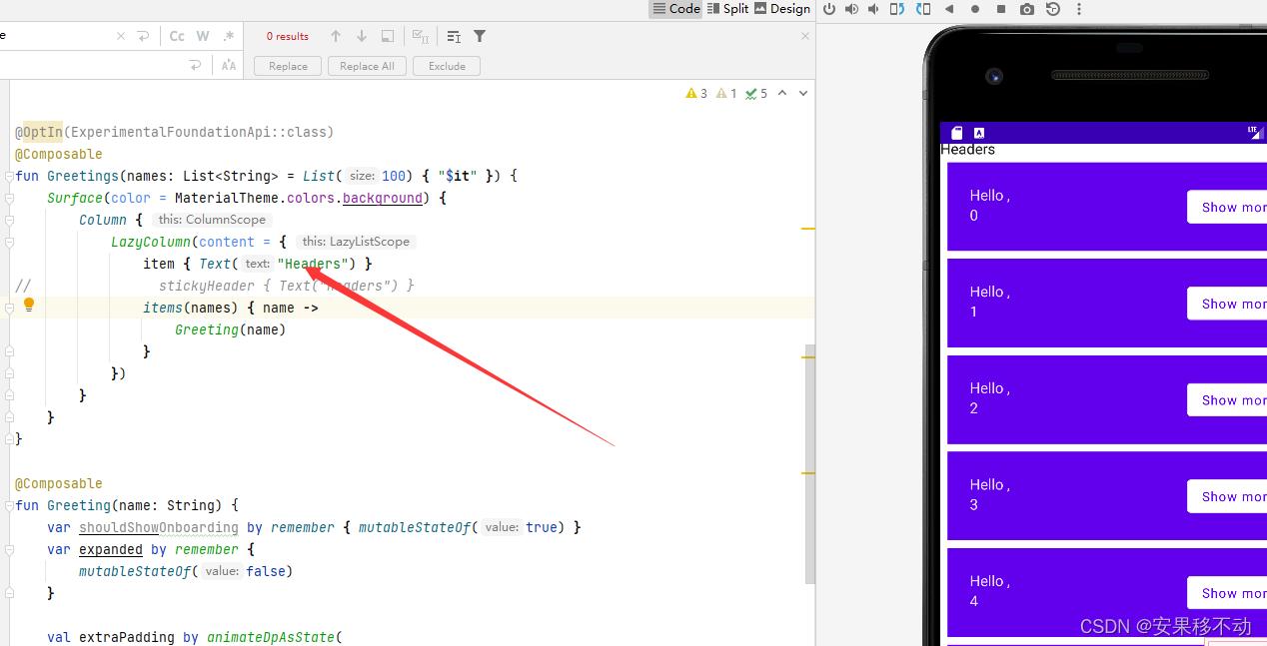Tap emulator Home circle button
Screen dimensions: 1267x646
coord(975,9)
